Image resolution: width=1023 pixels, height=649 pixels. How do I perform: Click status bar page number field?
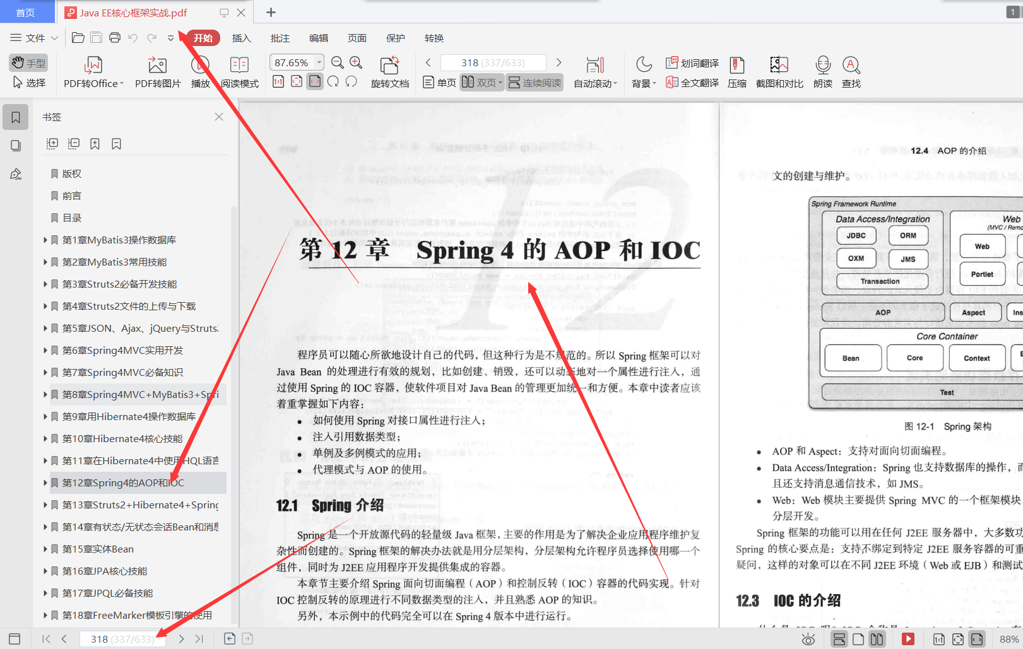click(122, 639)
